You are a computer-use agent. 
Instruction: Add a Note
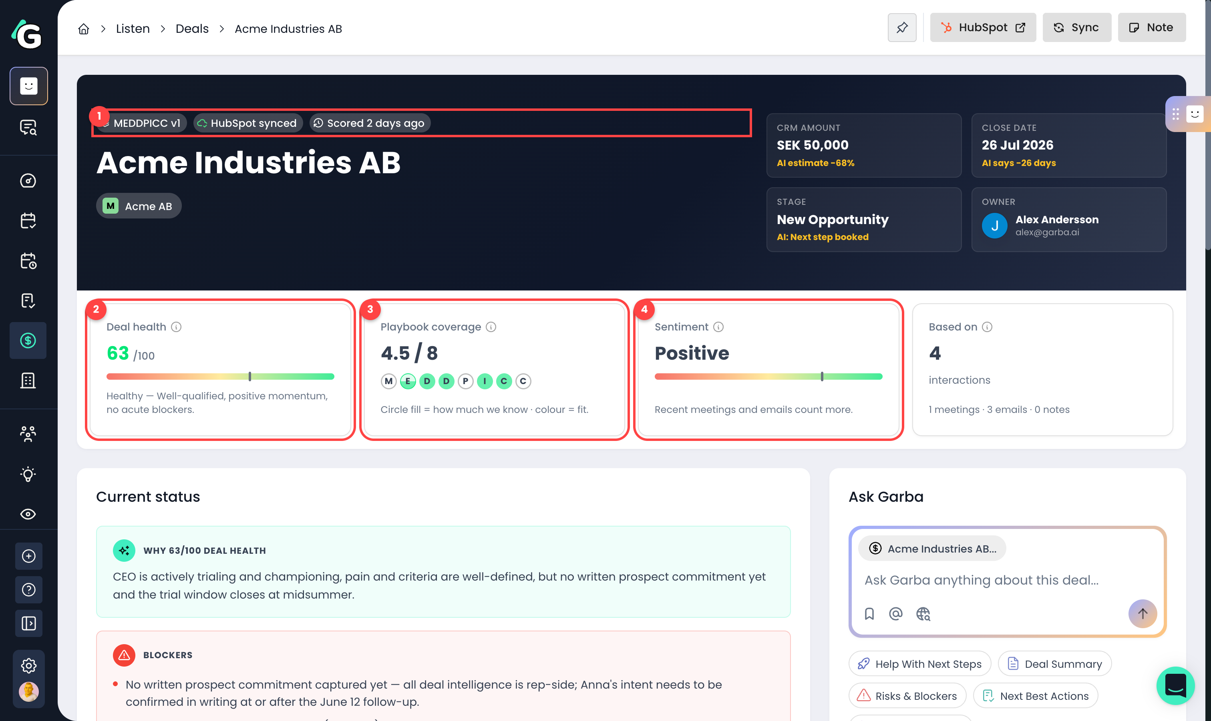(1152, 27)
